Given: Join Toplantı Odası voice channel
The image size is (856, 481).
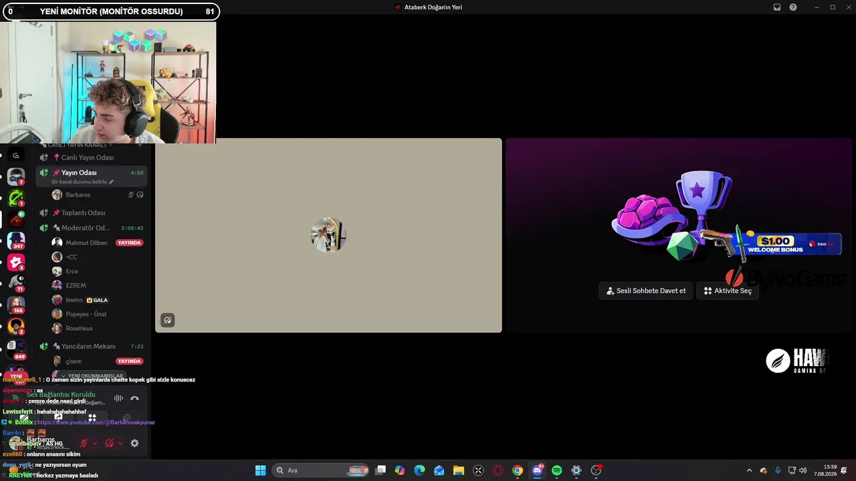Looking at the screenshot, I should (92, 212).
